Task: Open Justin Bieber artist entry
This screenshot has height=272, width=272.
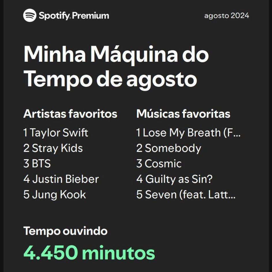Action: pyautogui.click(x=61, y=179)
